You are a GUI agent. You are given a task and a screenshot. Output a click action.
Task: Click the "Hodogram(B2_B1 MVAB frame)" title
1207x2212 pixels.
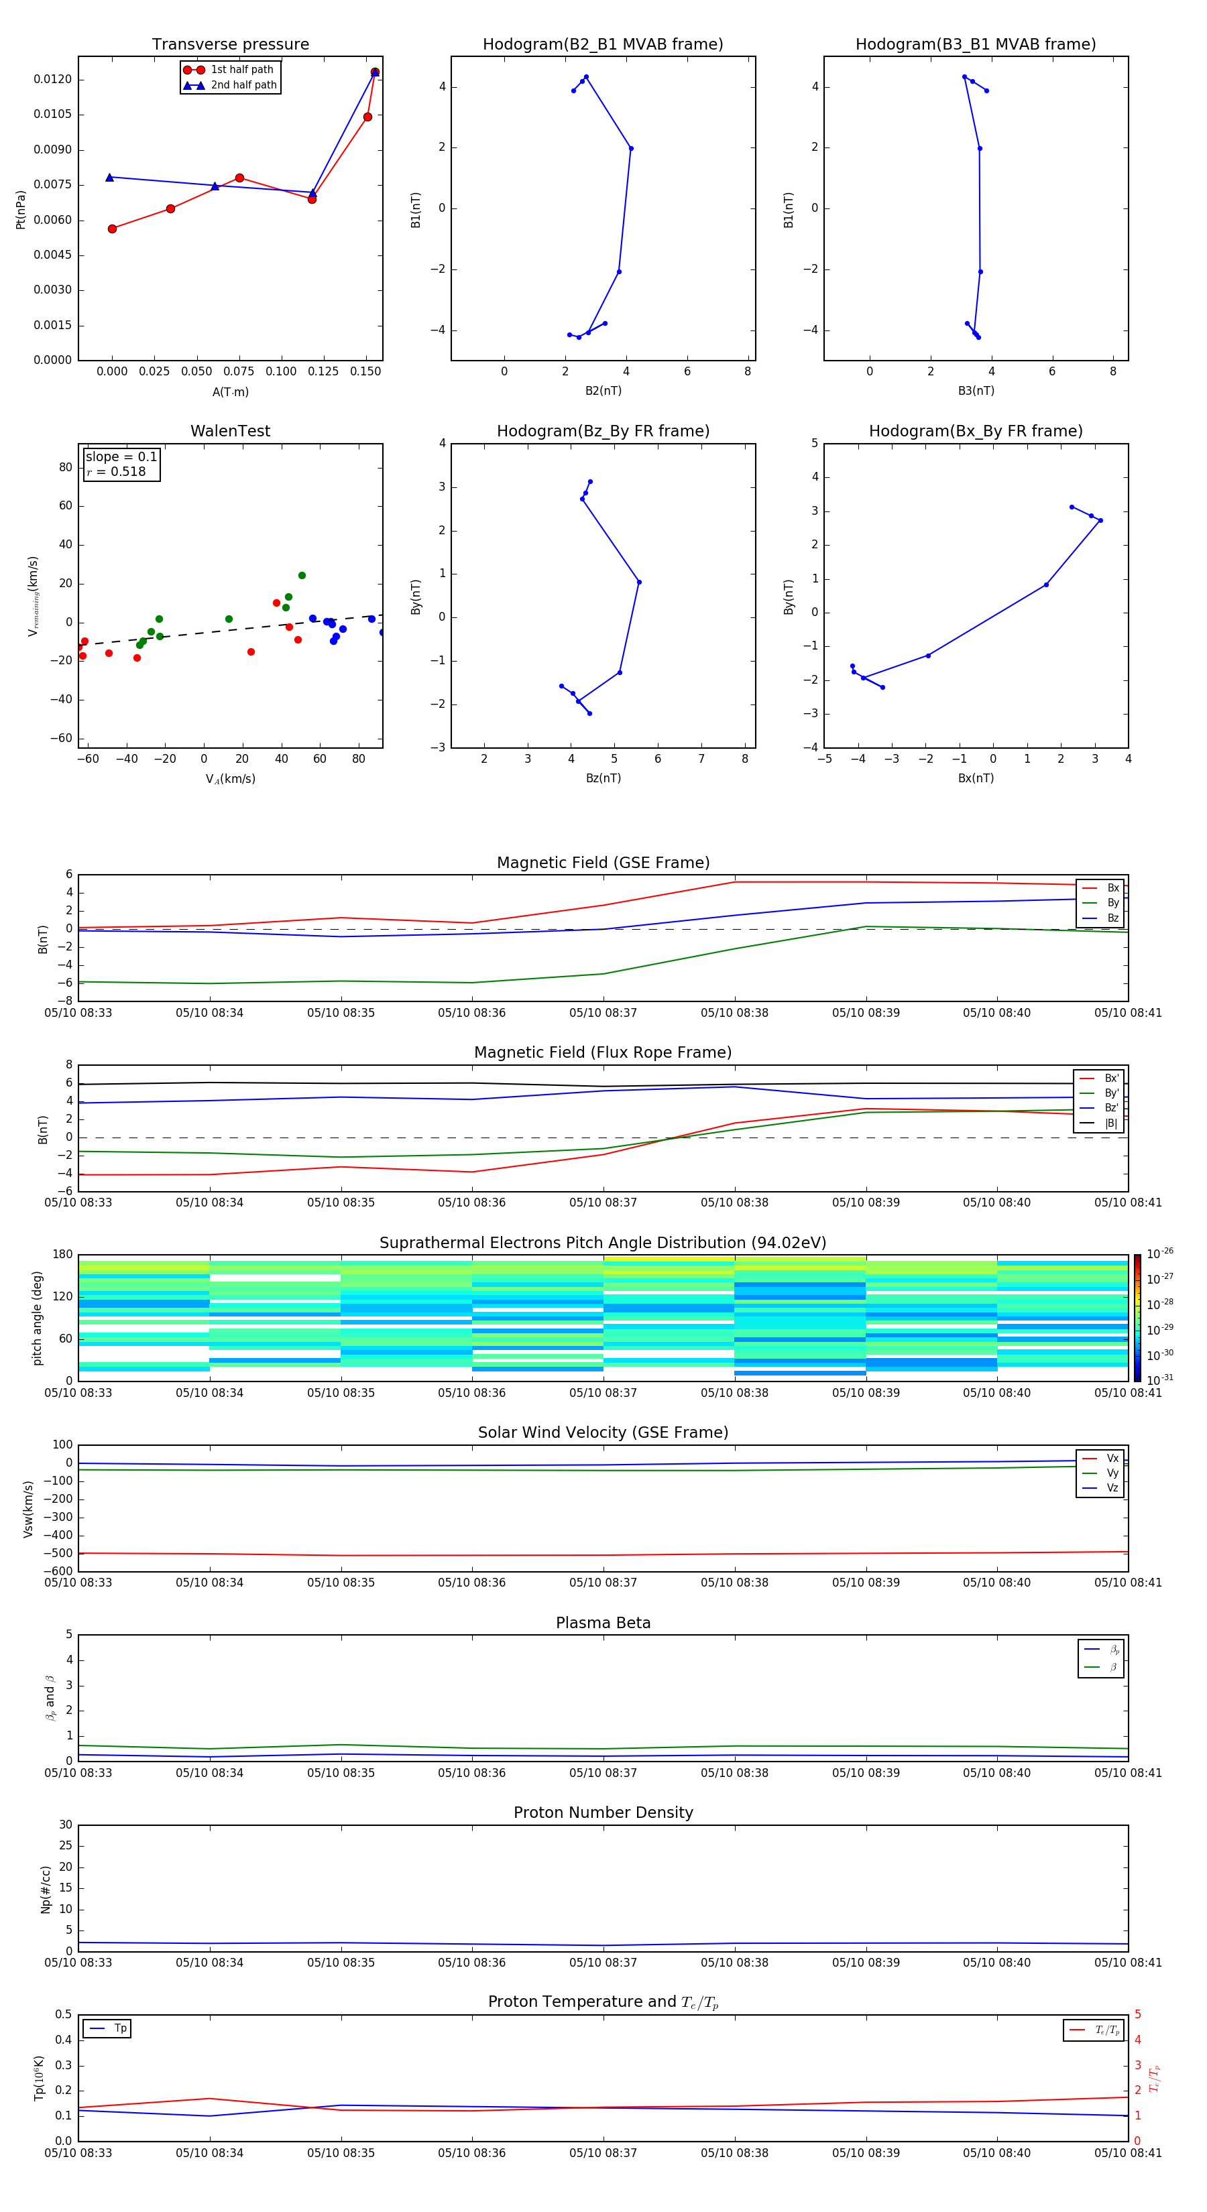[x=603, y=45]
